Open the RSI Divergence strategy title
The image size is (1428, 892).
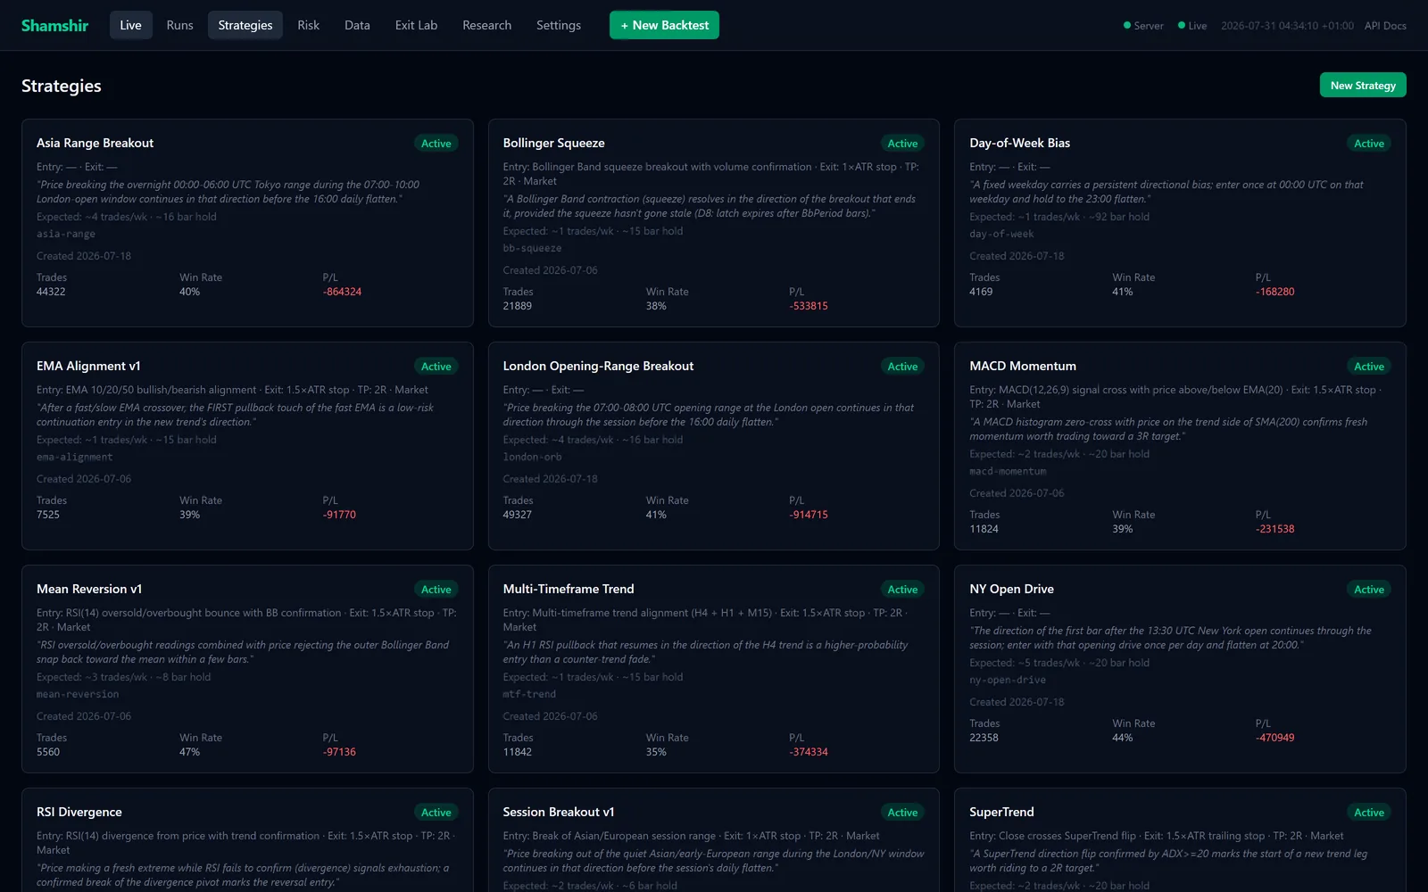(x=79, y=812)
